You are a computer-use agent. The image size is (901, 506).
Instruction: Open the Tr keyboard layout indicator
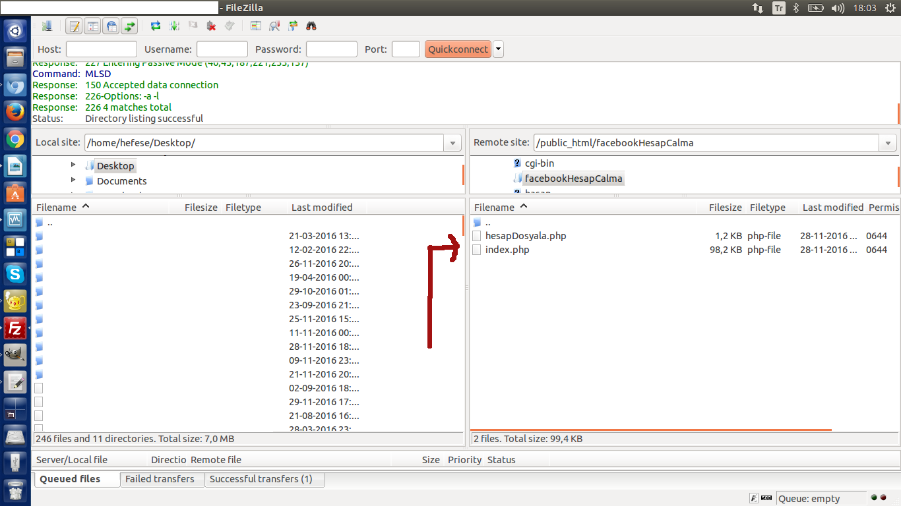779,8
